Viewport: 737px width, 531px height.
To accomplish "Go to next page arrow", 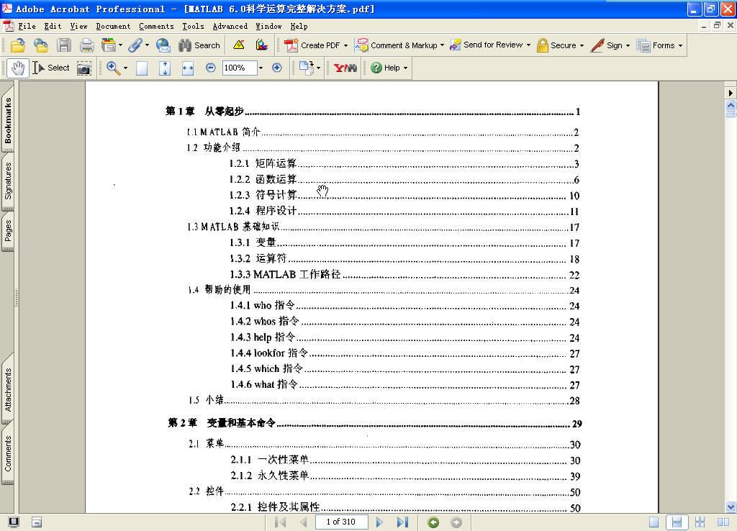I will click(x=380, y=522).
